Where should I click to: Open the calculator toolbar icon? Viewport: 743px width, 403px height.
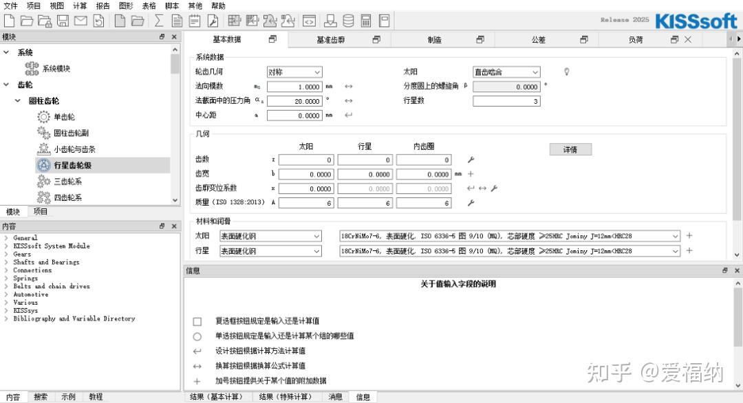pos(366,21)
